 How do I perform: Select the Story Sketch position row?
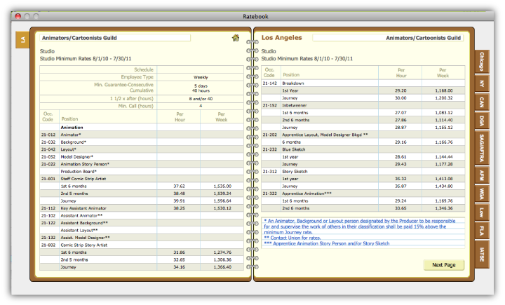point(363,171)
